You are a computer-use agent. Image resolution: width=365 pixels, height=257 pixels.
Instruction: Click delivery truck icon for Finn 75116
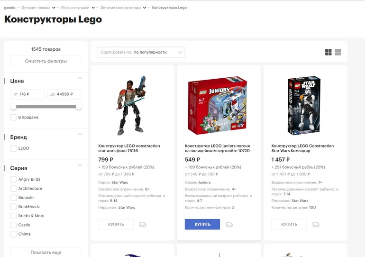point(143,225)
